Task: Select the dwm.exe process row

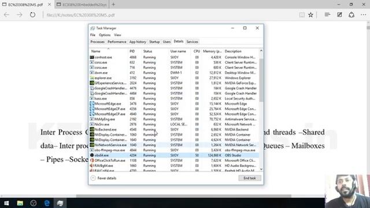Action: click(174, 73)
